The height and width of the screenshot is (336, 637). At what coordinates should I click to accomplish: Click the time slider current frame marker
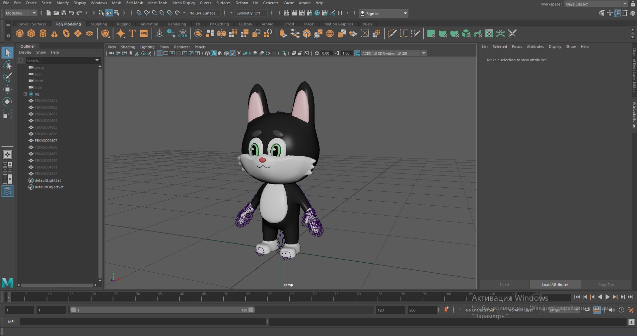point(9,297)
